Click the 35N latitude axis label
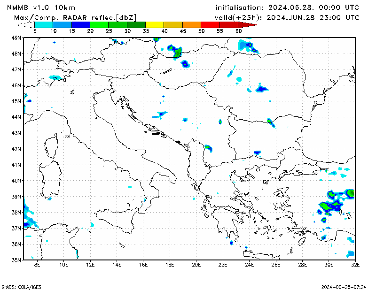This screenshot has height=290, width=376. pyautogui.click(x=16, y=259)
